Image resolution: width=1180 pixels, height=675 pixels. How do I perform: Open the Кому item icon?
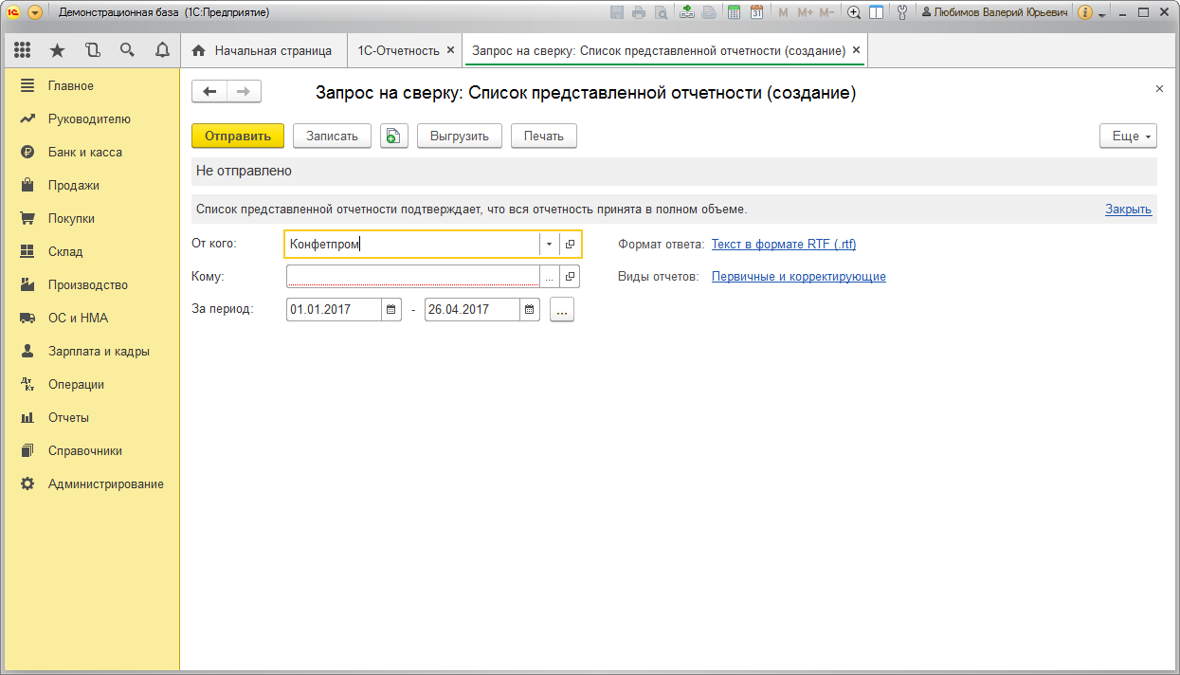point(570,277)
